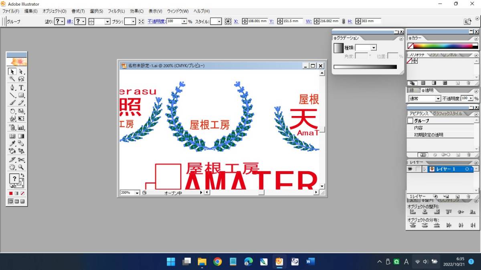Open the 効果(C) menu
This screenshot has width=481, height=270.
(137, 11)
